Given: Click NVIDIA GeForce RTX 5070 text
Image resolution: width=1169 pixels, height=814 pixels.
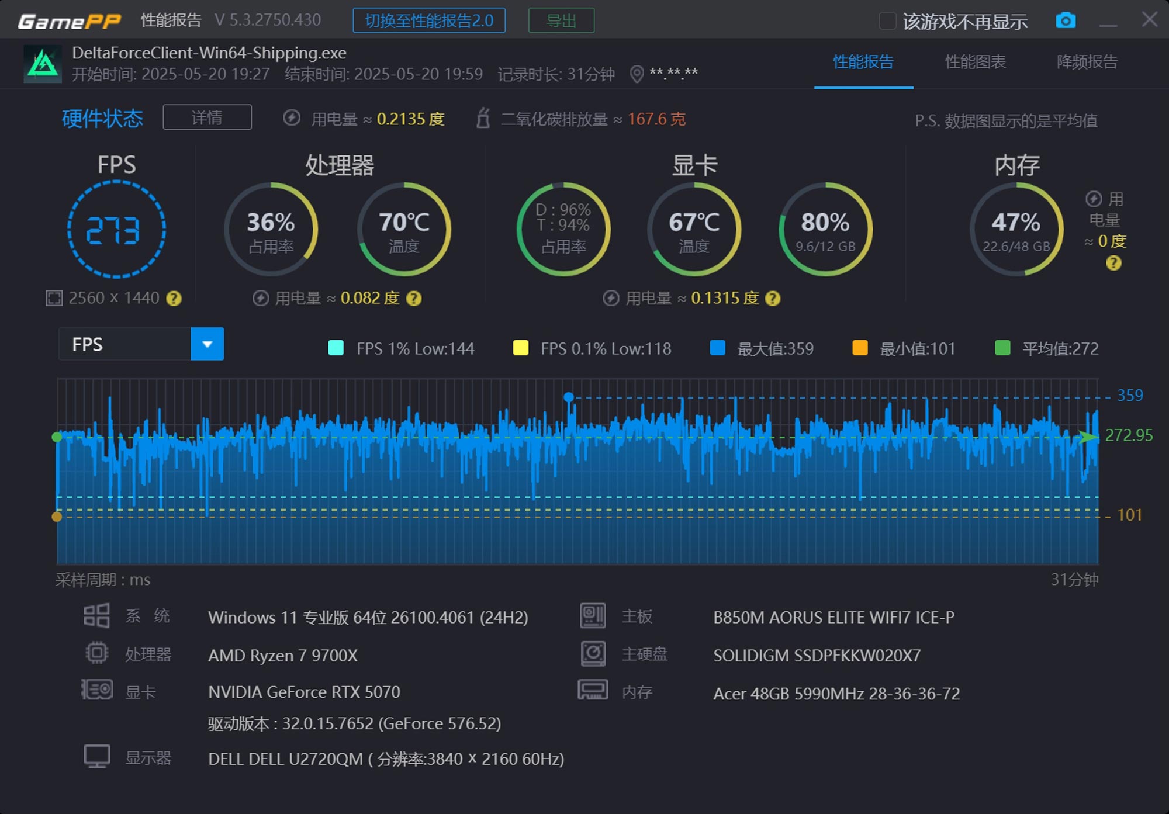Looking at the screenshot, I should click(x=304, y=692).
